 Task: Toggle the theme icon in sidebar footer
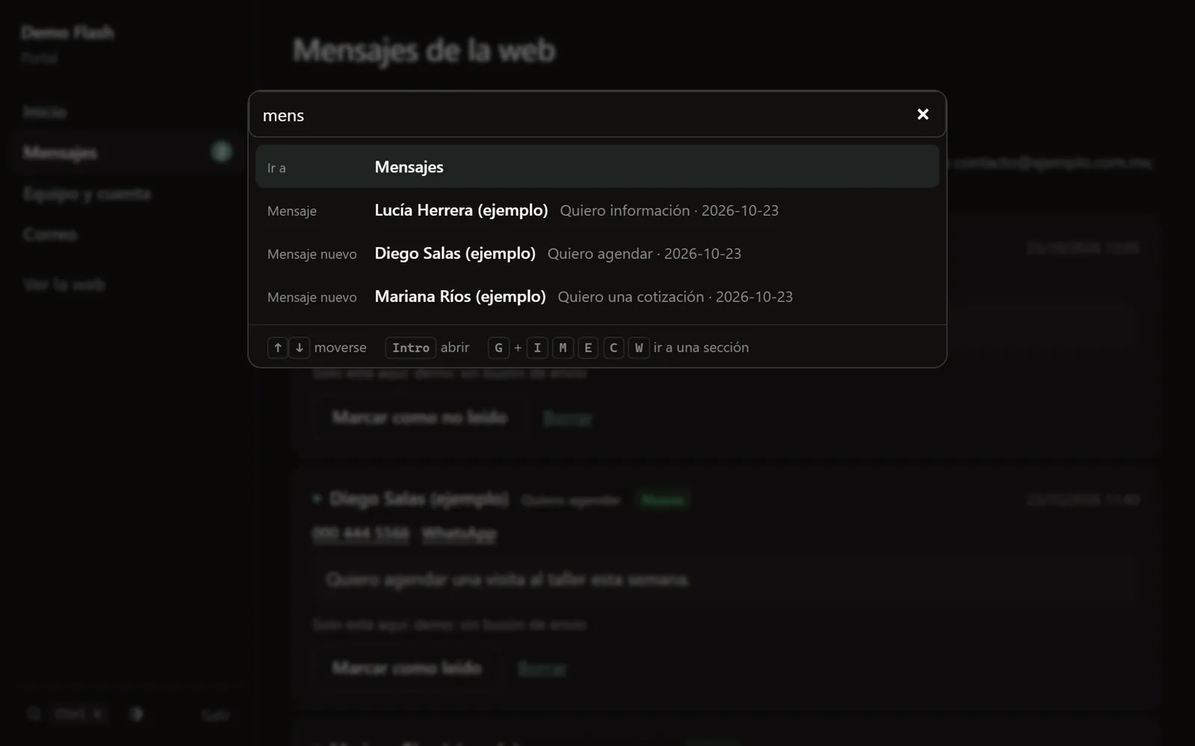137,714
